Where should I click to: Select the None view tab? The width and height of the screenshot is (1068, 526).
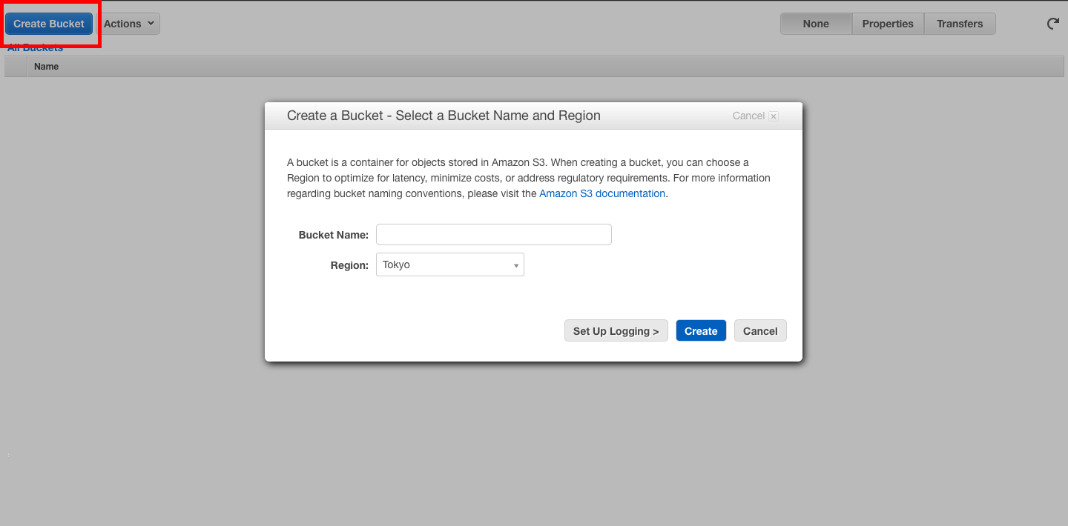(816, 24)
